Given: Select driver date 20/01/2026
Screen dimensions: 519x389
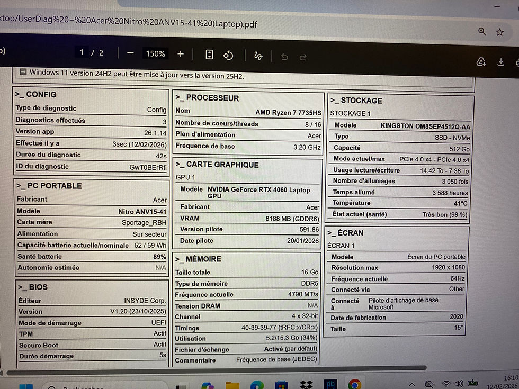Looking at the screenshot, I should tap(303, 241).
